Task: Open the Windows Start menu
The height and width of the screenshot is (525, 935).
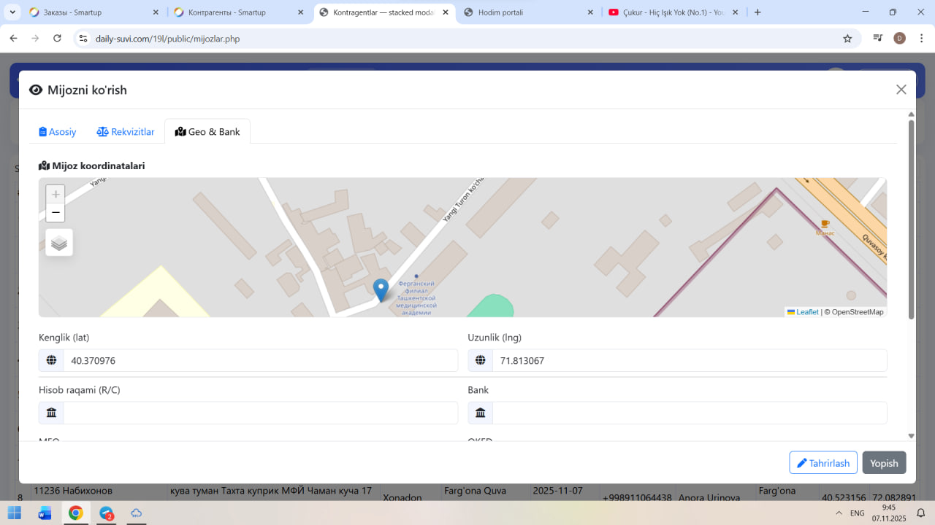Action: (15, 513)
